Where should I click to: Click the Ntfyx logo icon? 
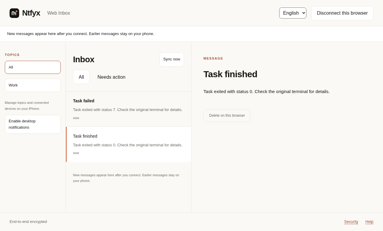(14, 13)
